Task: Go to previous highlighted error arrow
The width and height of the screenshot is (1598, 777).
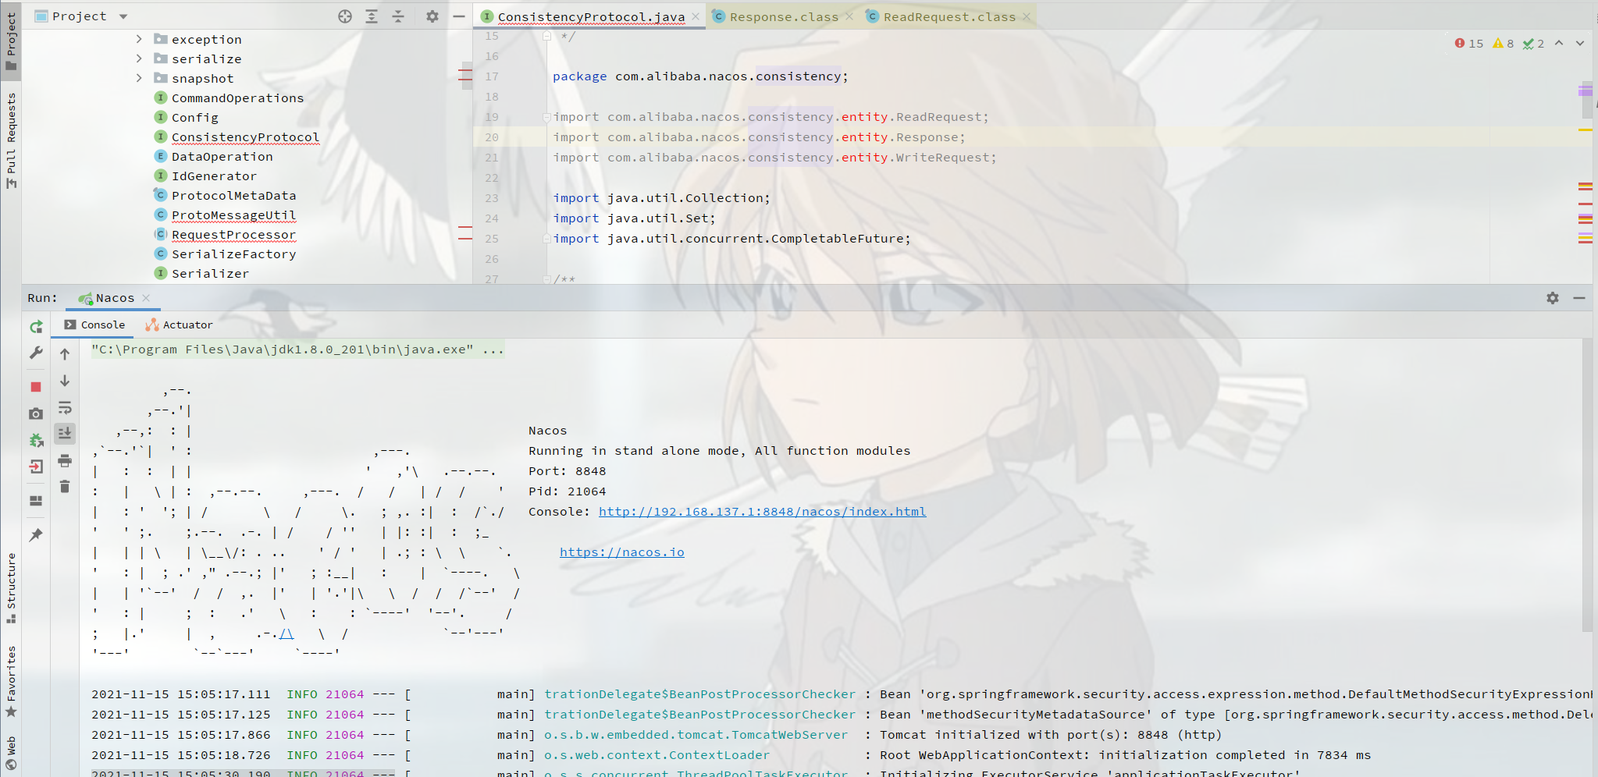Action: point(1559,43)
